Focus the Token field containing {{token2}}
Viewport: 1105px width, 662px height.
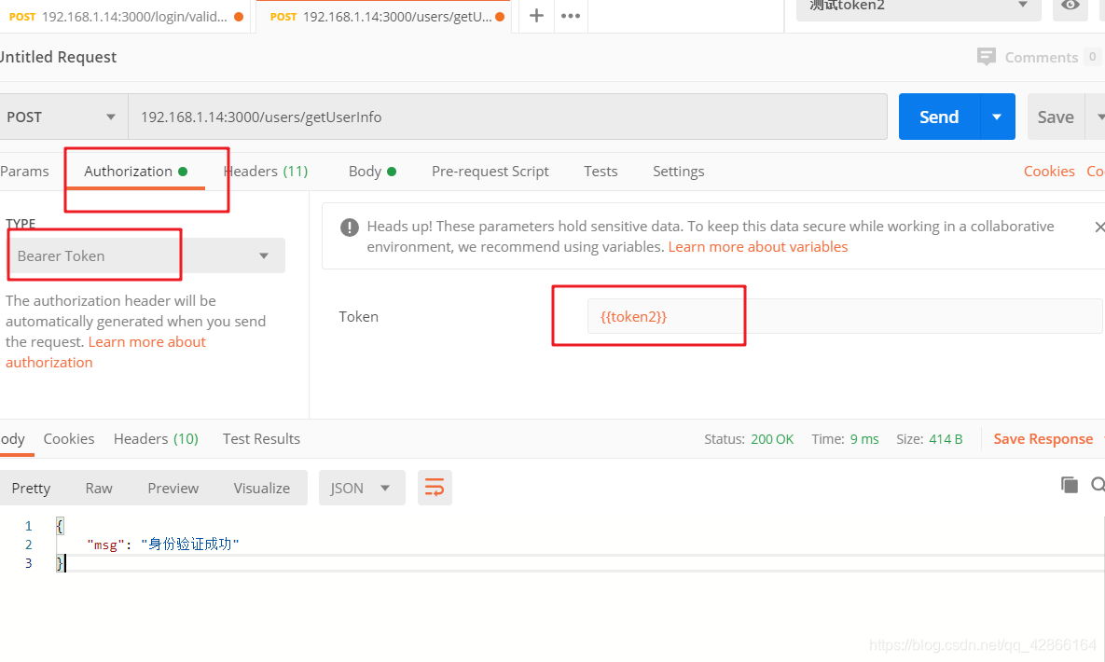coord(845,316)
